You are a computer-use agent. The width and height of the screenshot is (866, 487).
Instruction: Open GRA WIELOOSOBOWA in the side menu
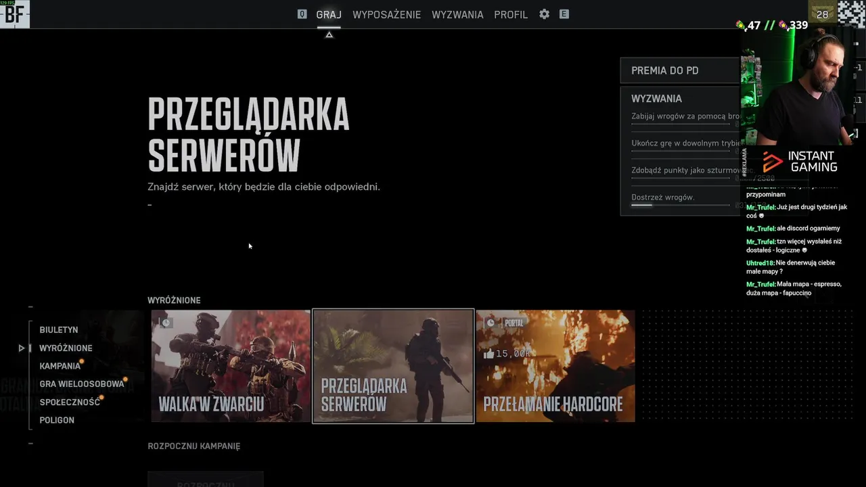(x=82, y=384)
